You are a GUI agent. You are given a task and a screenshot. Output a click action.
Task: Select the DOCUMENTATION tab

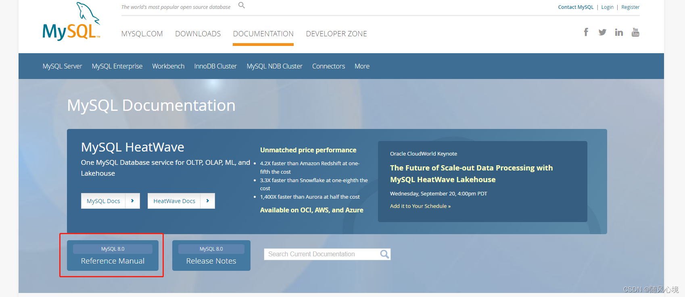263,34
